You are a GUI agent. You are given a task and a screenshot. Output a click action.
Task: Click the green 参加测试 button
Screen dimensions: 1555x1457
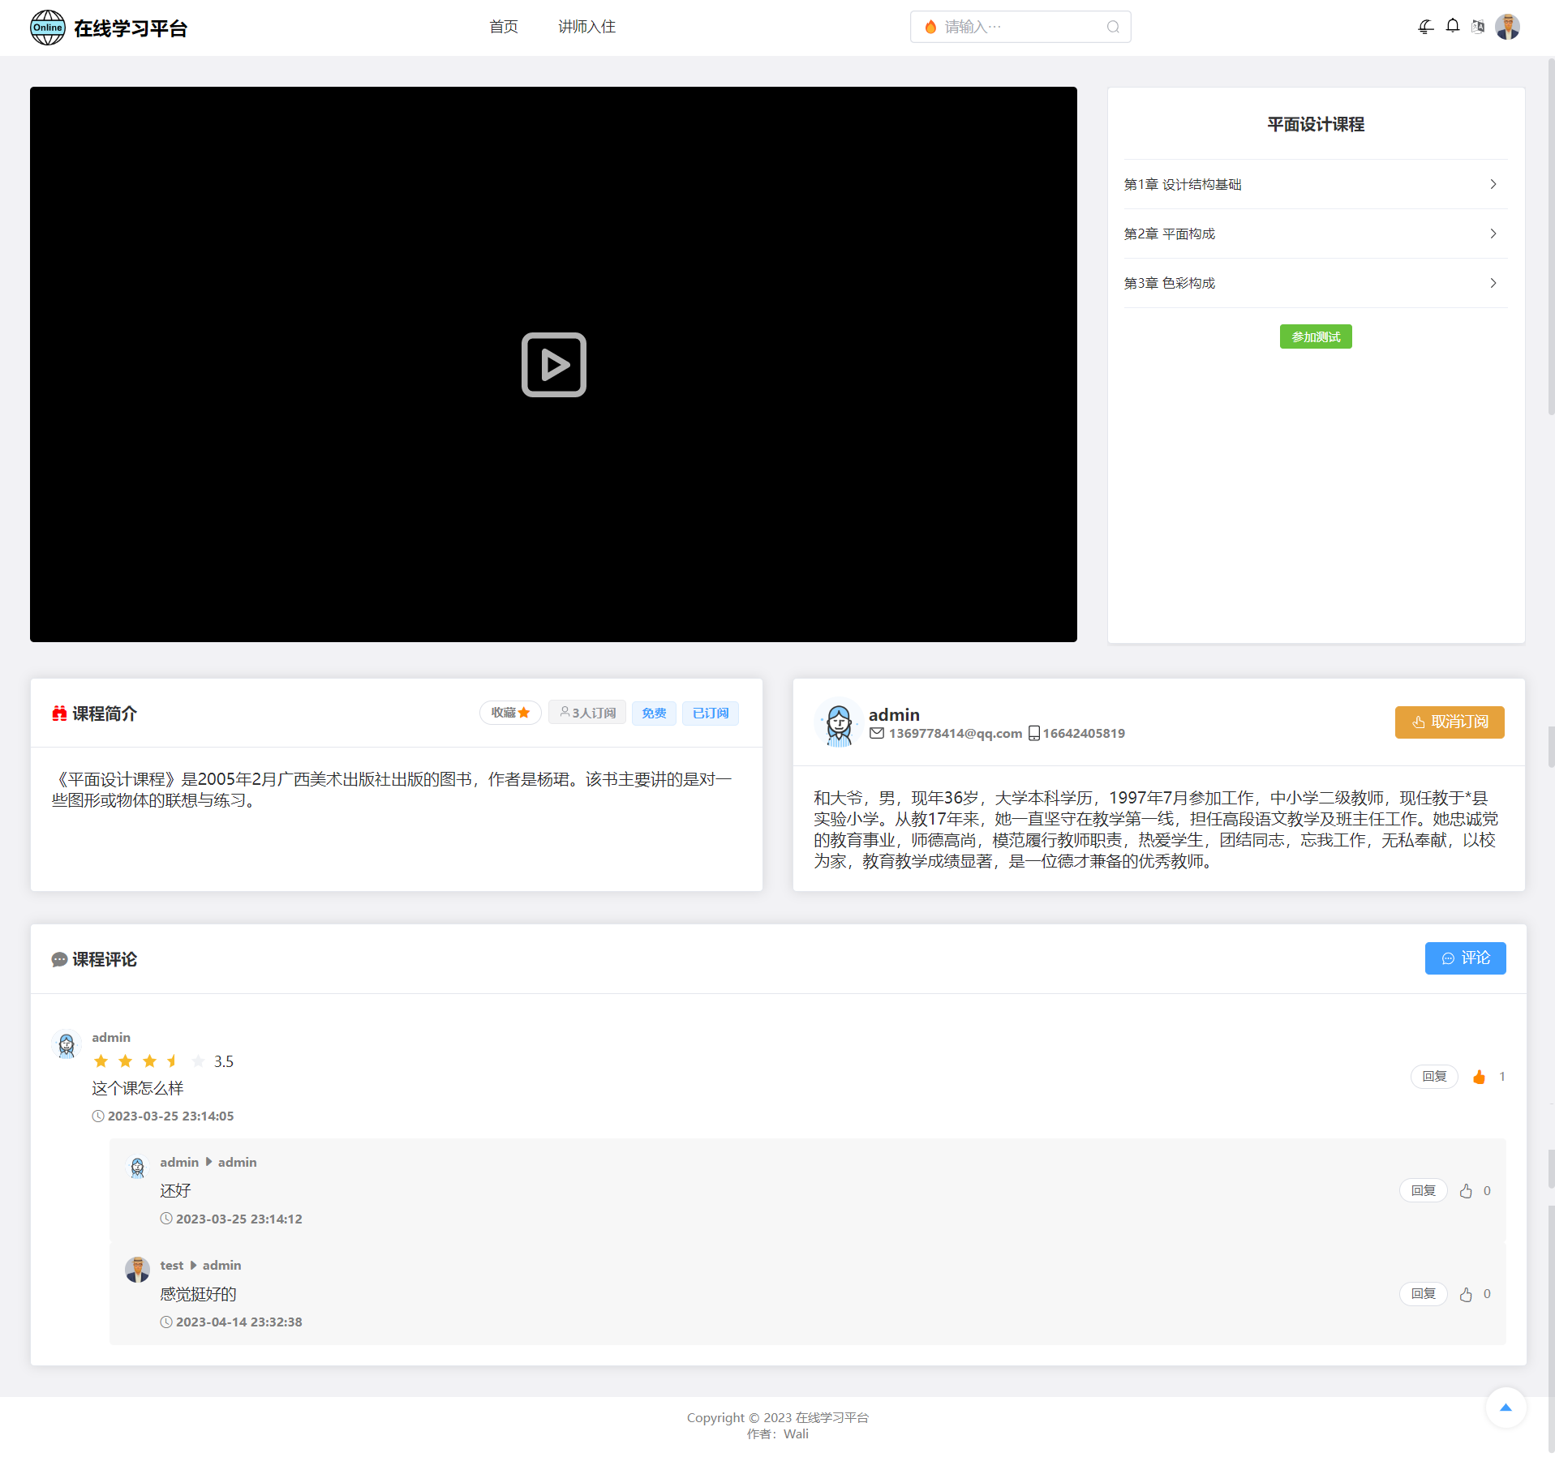pos(1316,336)
